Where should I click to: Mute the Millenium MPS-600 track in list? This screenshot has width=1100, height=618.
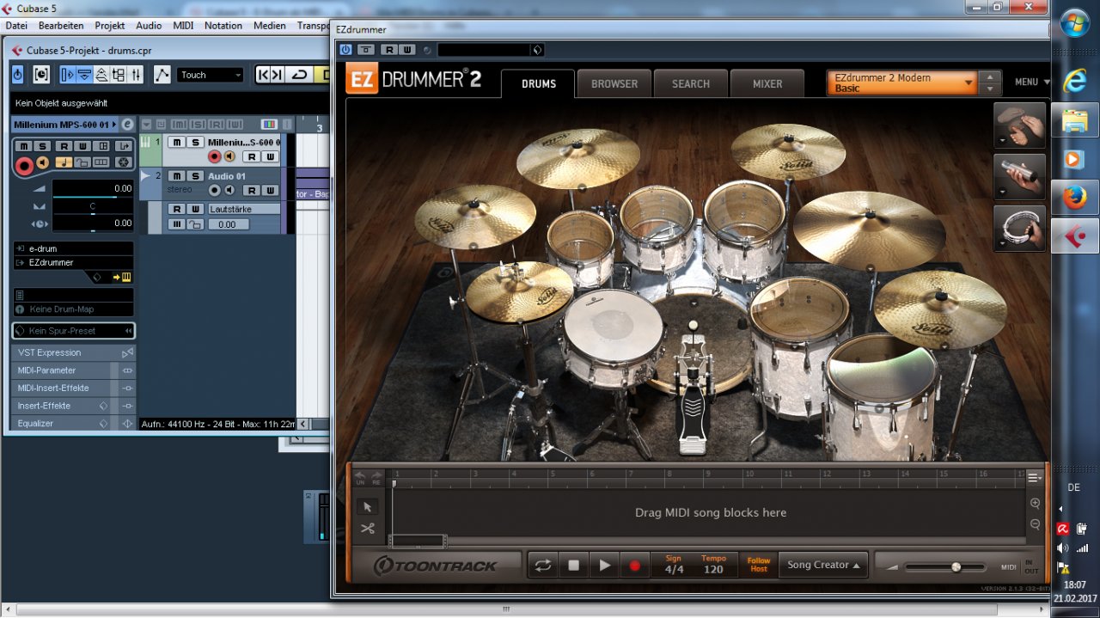coord(175,143)
